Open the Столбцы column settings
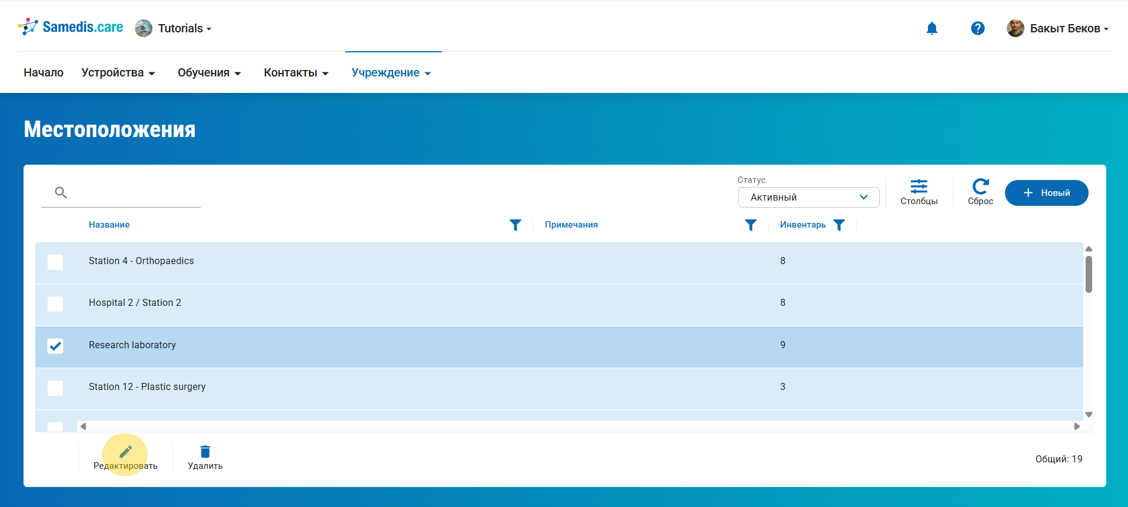Viewport: 1128px width, 507px height. point(919,192)
